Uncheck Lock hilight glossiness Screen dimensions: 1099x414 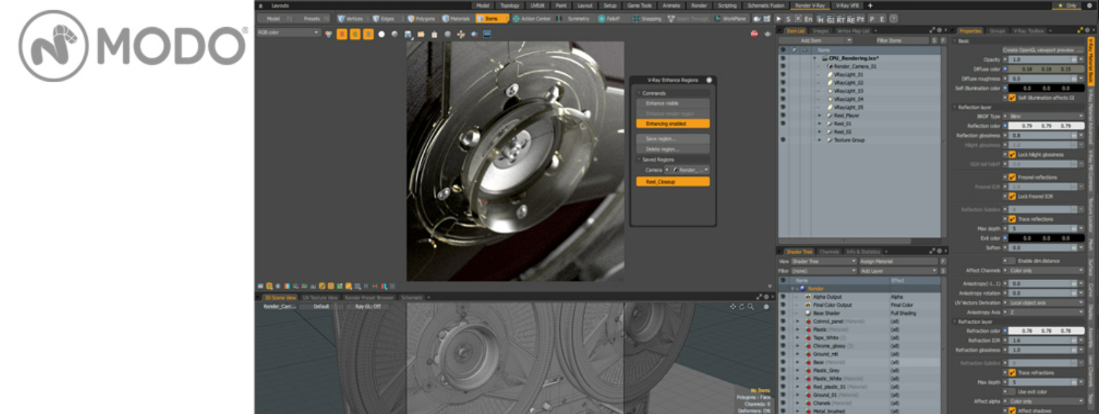(1012, 155)
